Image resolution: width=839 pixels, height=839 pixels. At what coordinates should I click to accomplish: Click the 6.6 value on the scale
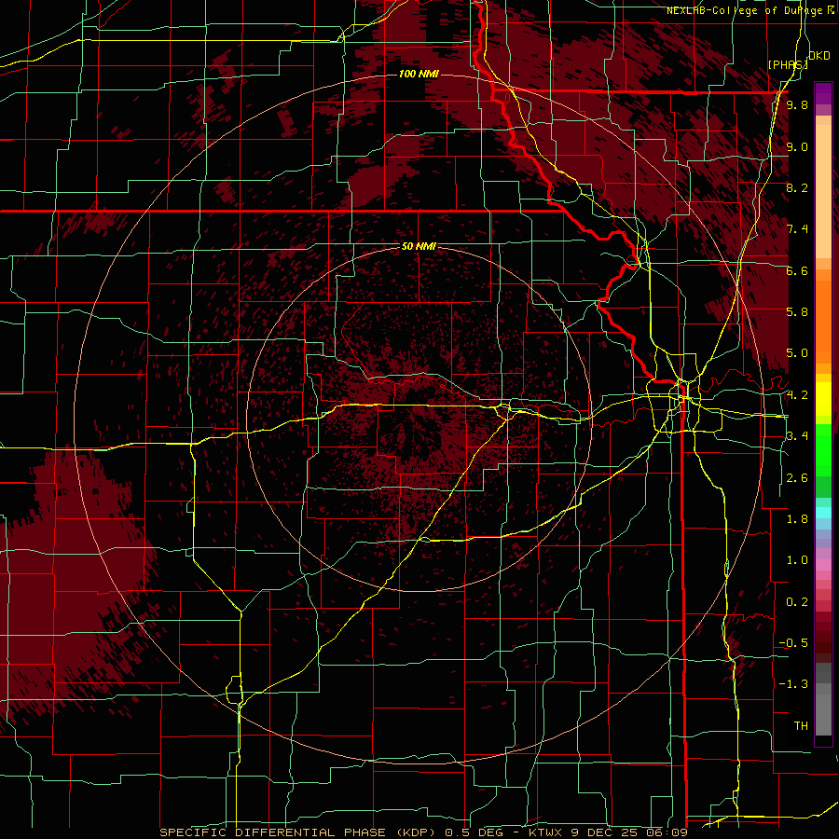coord(797,270)
